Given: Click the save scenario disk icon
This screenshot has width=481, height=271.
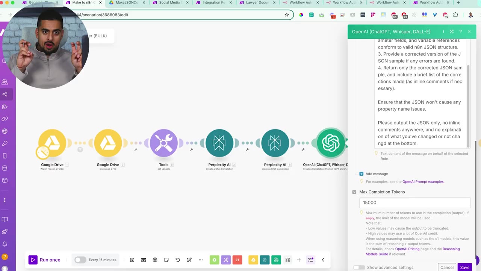Looking at the screenshot, I should pos(132,260).
